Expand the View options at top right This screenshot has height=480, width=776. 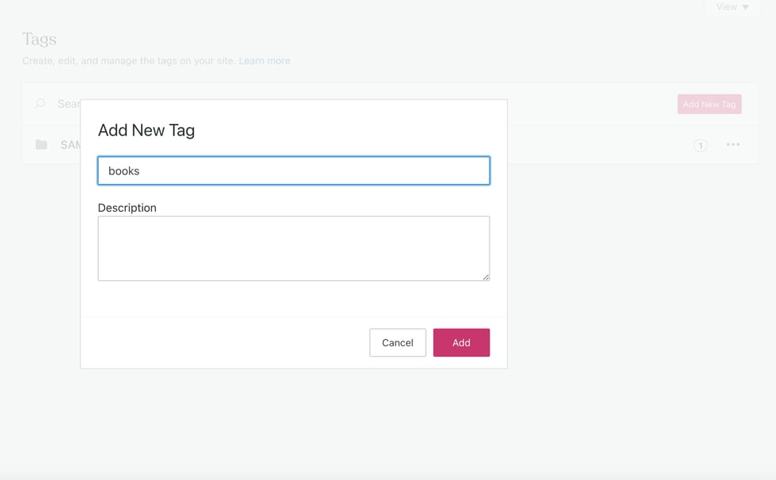pyautogui.click(x=730, y=6)
